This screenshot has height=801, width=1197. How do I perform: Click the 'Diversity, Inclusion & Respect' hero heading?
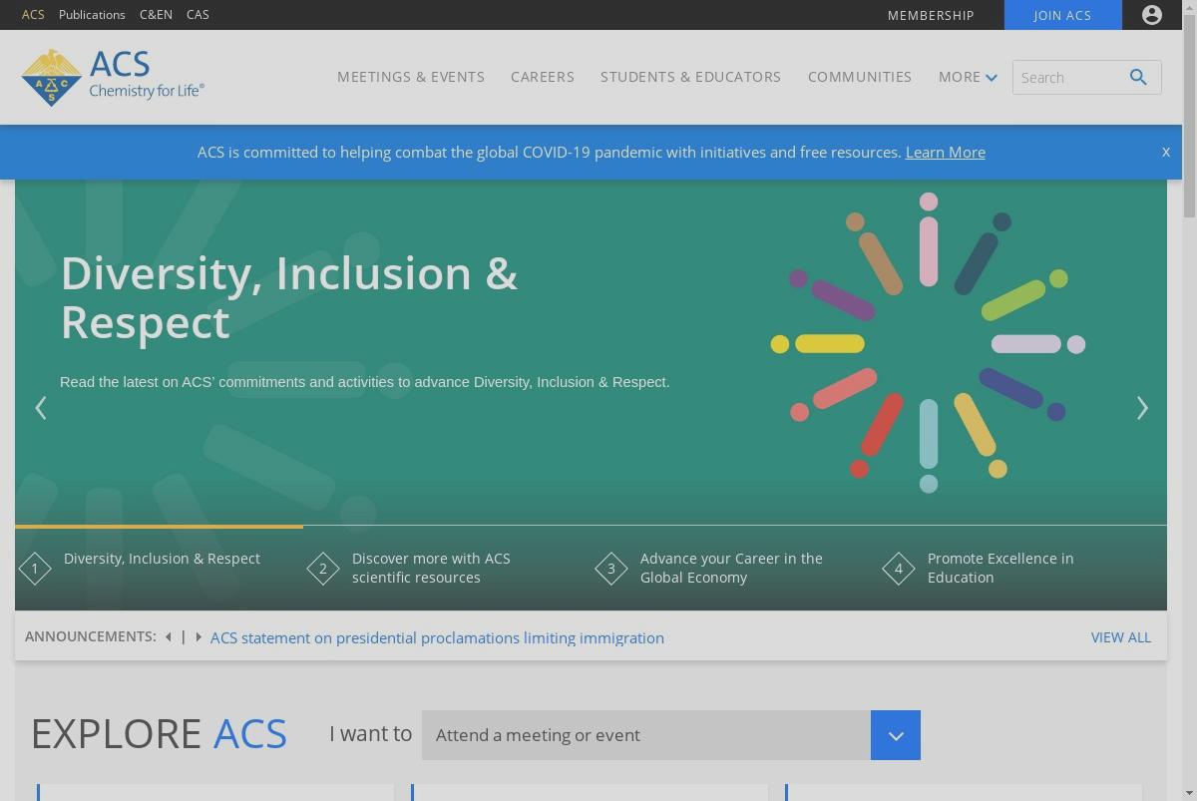pos(289,297)
